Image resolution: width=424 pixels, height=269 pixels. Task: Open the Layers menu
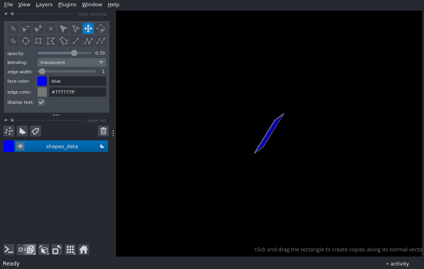coord(44,5)
